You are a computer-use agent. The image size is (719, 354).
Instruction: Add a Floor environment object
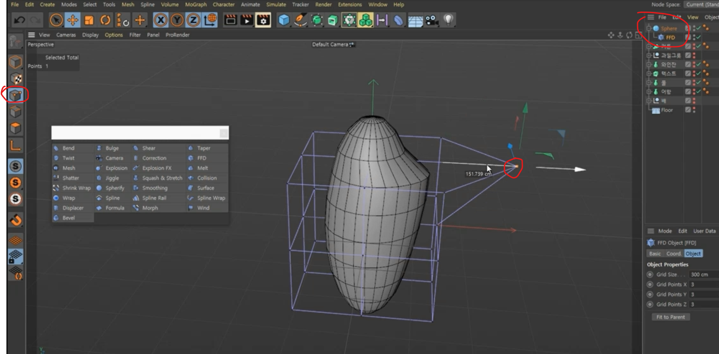tap(415, 20)
